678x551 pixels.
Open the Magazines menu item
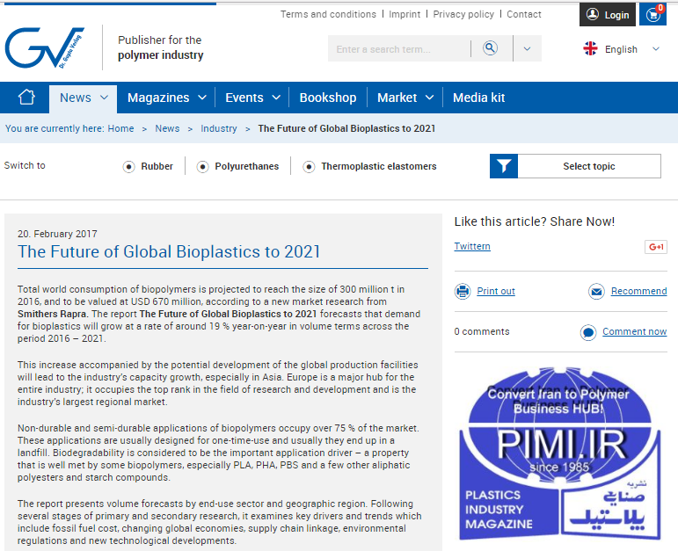tap(158, 98)
